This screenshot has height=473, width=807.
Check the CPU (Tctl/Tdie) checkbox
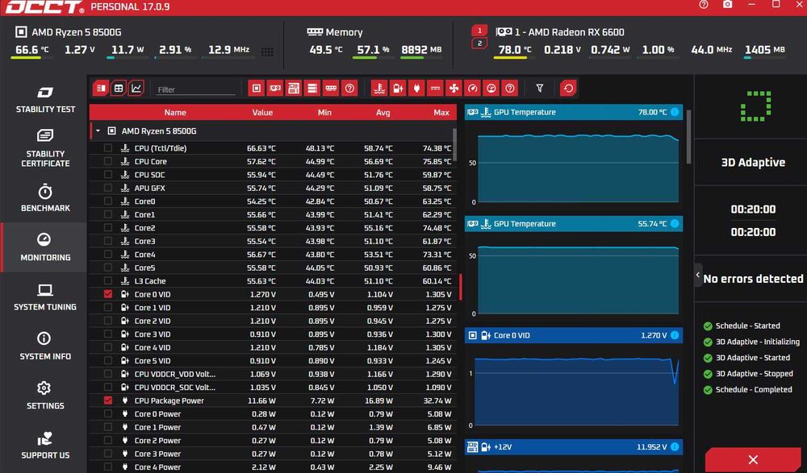(107, 148)
